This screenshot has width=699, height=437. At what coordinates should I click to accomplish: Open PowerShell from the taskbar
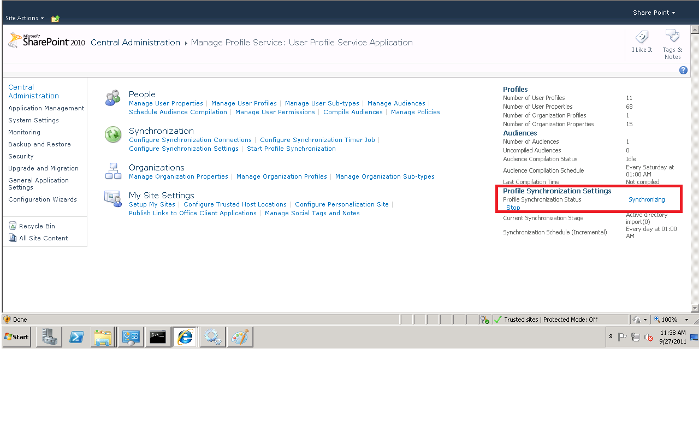pos(76,336)
